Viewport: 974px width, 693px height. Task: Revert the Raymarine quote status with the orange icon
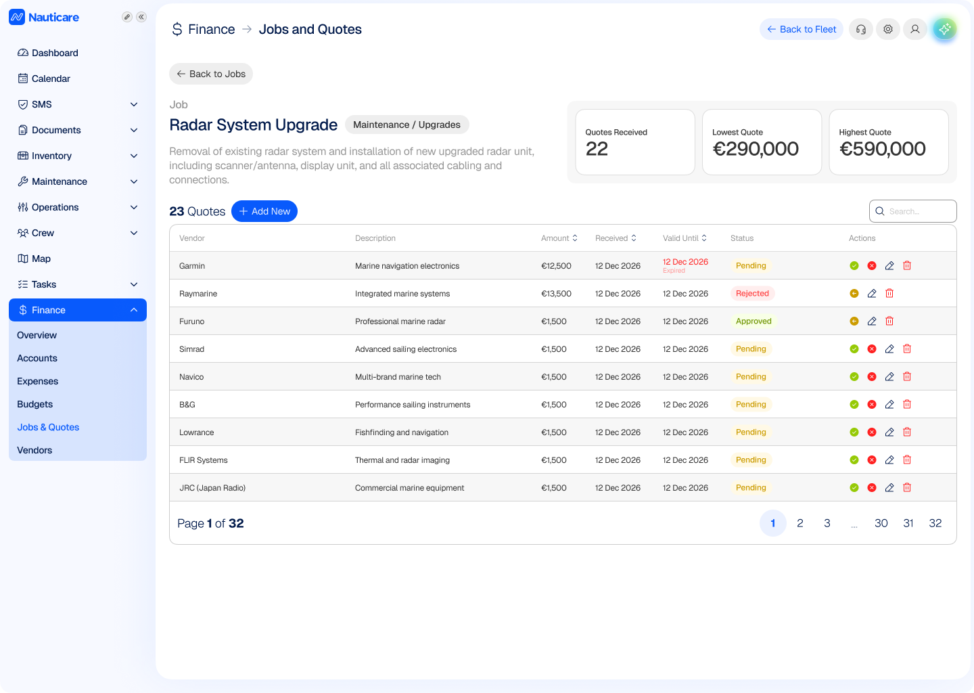pyautogui.click(x=854, y=294)
